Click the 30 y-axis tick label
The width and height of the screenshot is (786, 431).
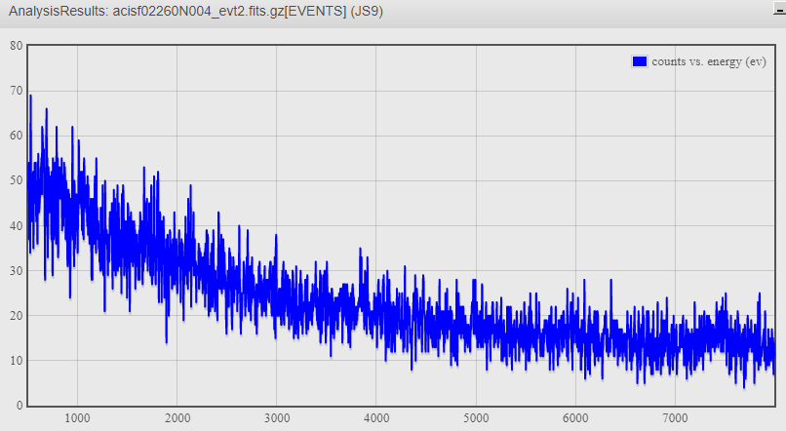[x=16, y=270]
